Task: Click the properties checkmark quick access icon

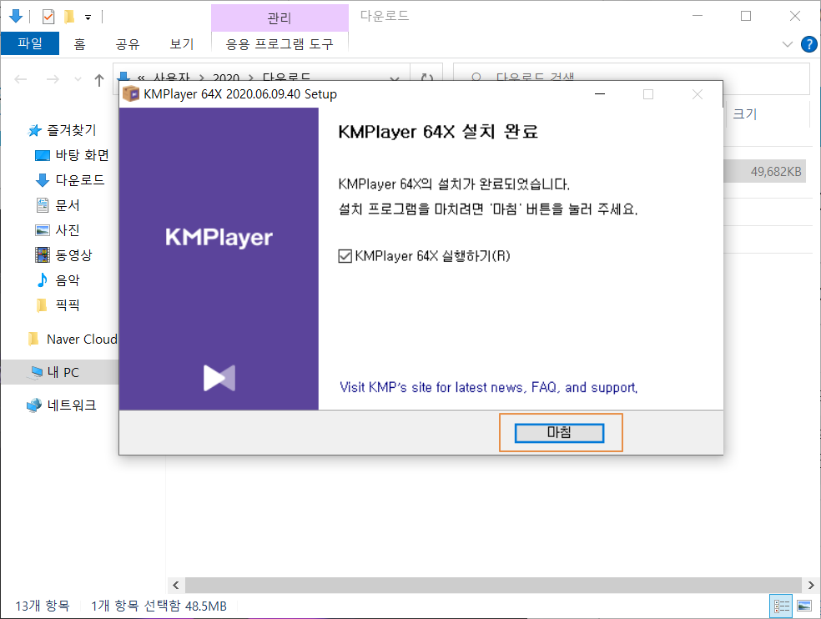Action: 48,17
